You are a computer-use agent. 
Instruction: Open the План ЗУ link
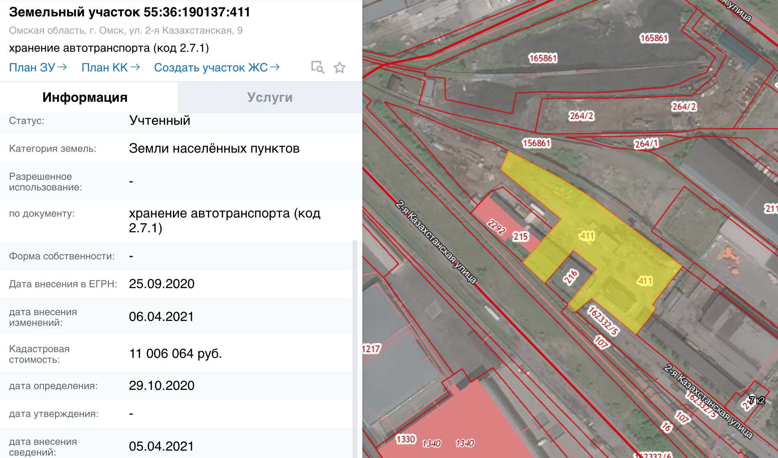tap(38, 67)
